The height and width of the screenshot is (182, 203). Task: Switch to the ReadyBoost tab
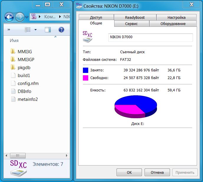point(135,17)
